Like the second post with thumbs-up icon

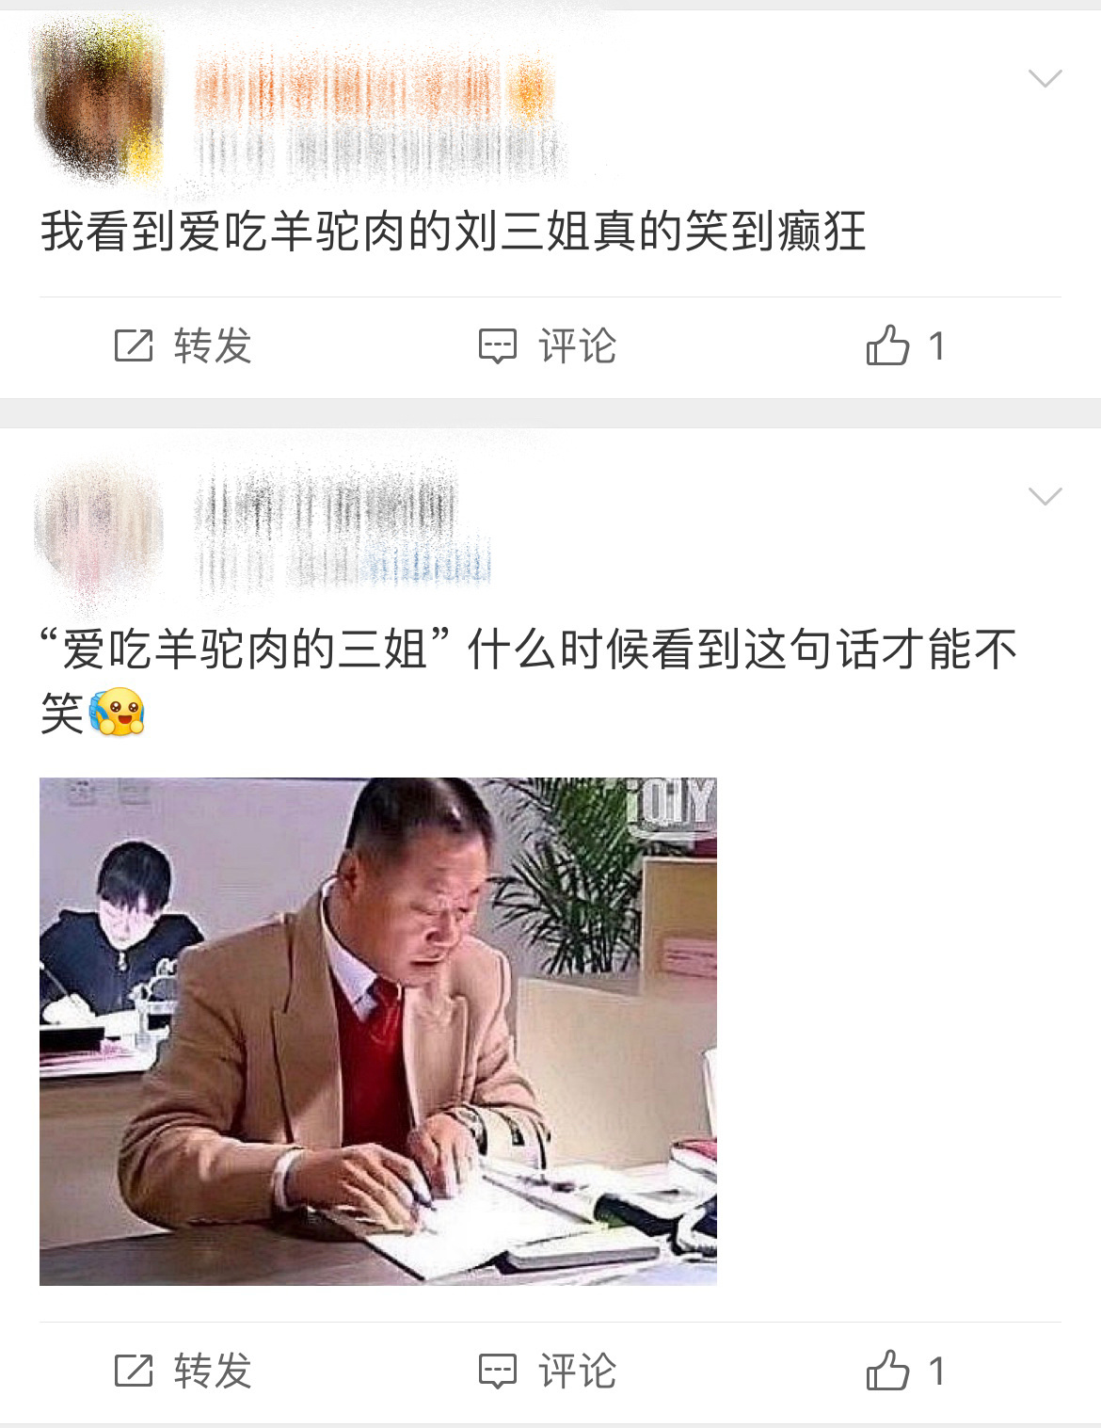[x=887, y=1370]
